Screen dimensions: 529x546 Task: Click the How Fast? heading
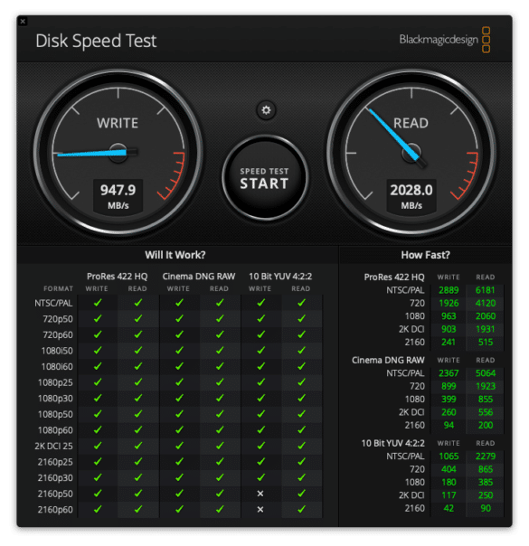pyautogui.click(x=426, y=255)
